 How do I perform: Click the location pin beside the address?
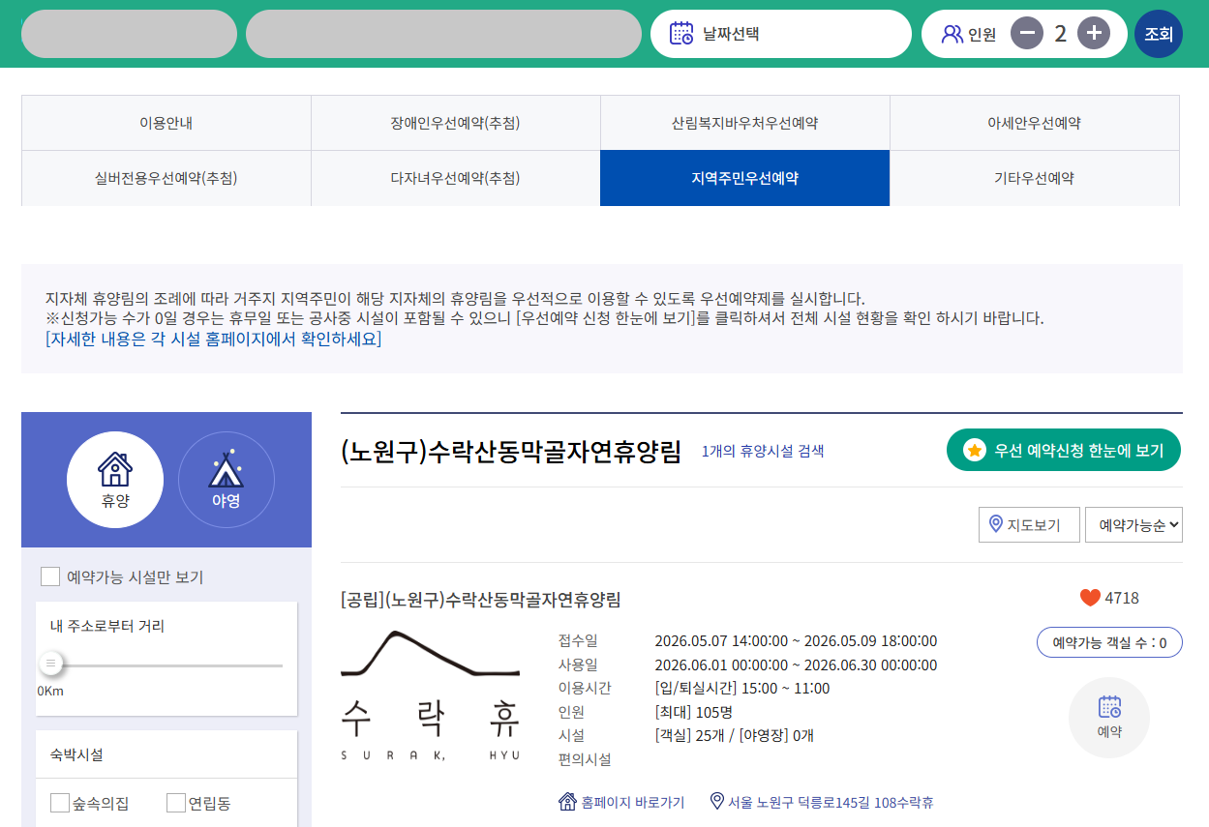(717, 801)
